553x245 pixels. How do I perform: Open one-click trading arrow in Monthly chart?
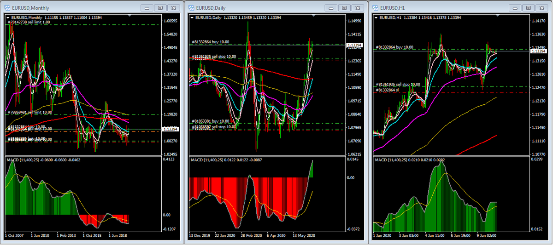pyautogui.click(x=8, y=17)
